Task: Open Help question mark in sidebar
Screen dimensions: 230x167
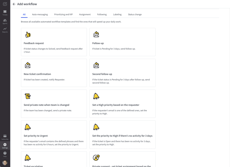Action: pos(5,154)
